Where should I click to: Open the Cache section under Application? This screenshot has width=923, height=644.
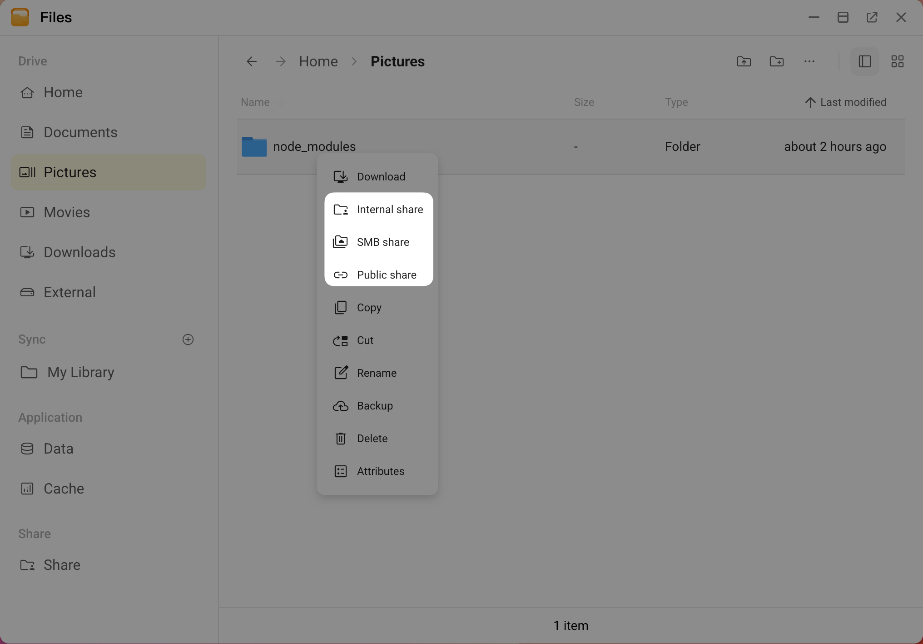(63, 488)
